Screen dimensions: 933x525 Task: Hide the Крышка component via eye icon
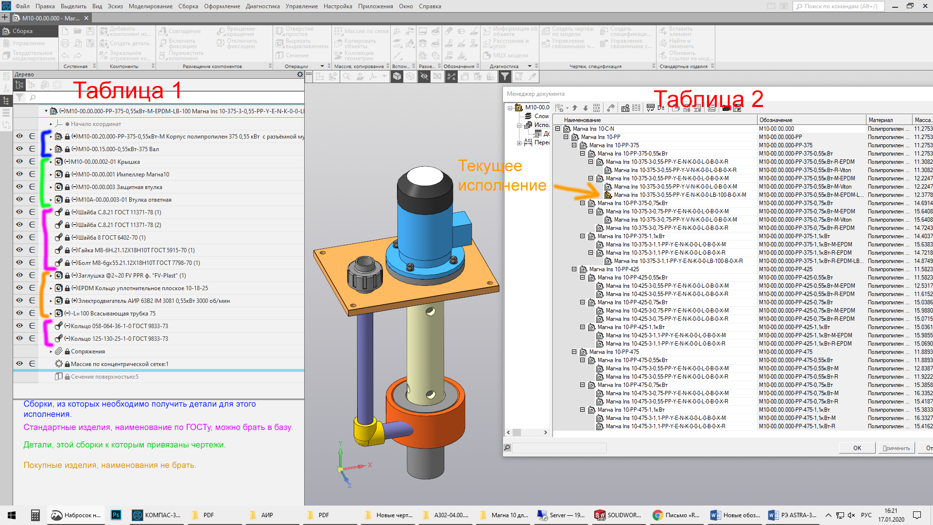coord(19,161)
